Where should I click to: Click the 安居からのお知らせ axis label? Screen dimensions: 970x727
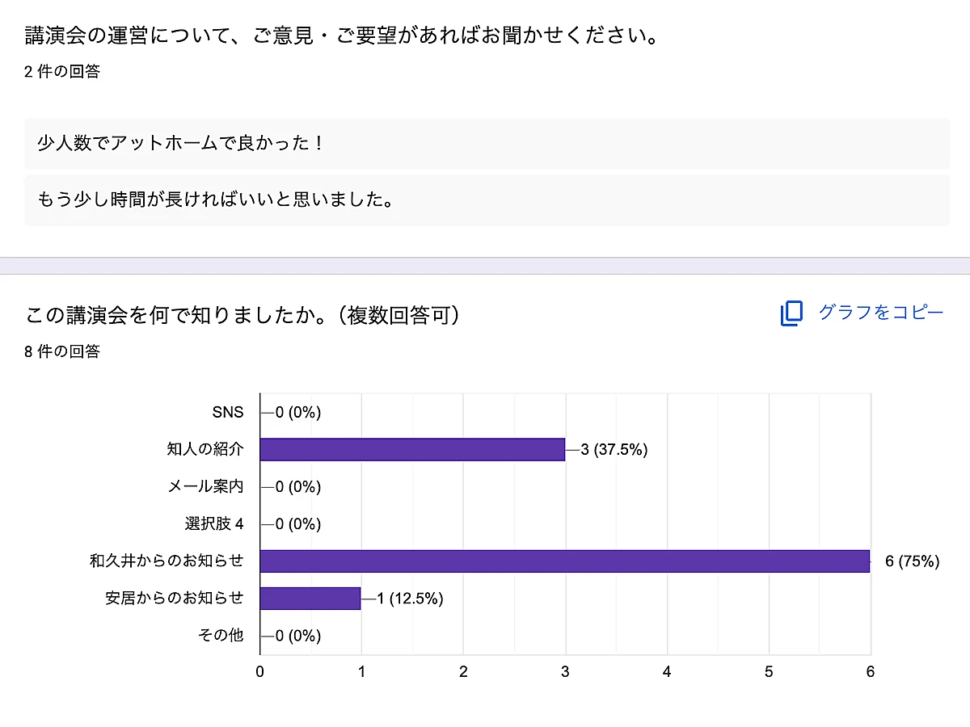tap(175, 599)
